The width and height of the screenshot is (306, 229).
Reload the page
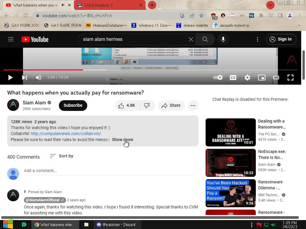click(x=26, y=16)
